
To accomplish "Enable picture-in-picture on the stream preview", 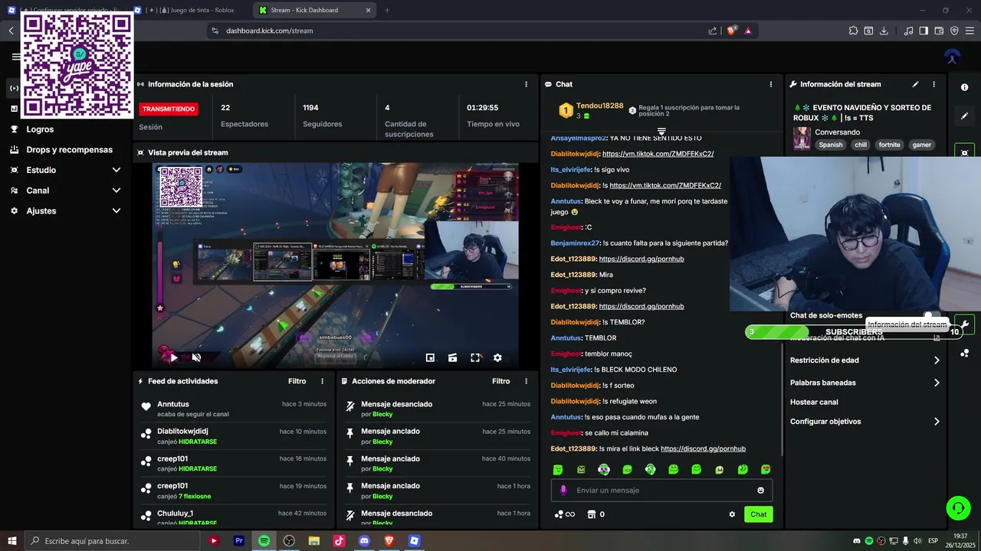I will 430,357.
